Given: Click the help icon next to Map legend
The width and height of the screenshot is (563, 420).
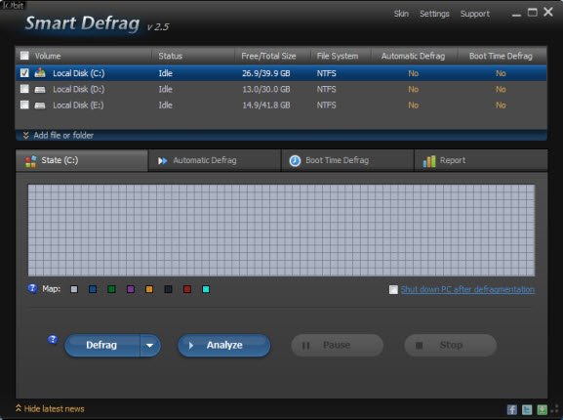Looking at the screenshot, I should pyautogui.click(x=32, y=288).
